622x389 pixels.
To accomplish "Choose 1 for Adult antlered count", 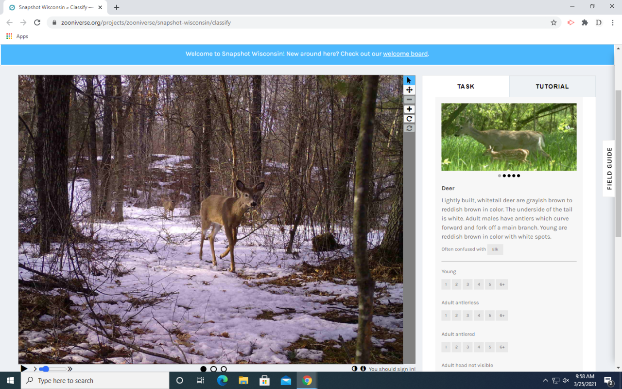I will click(x=446, y=347).
